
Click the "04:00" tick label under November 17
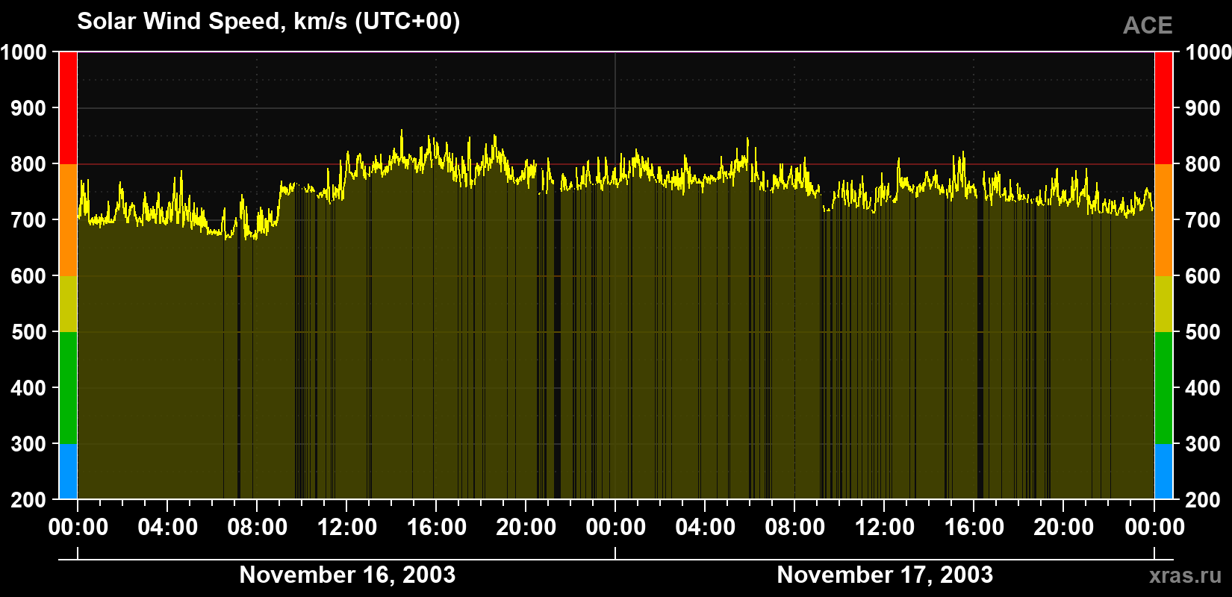[706, 528]
